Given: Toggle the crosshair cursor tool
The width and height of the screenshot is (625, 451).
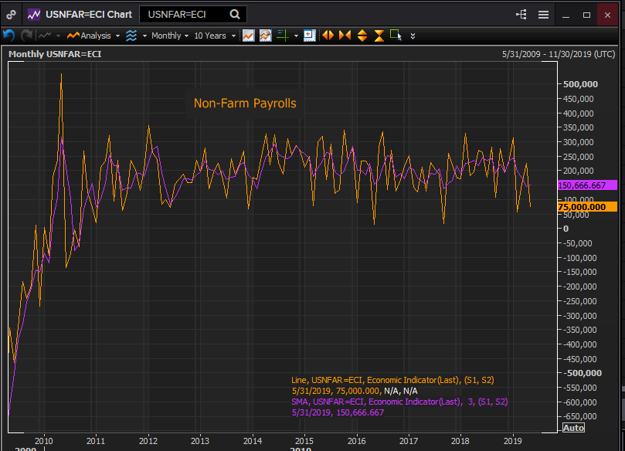Looking at the screenshot, I should 283,36.
